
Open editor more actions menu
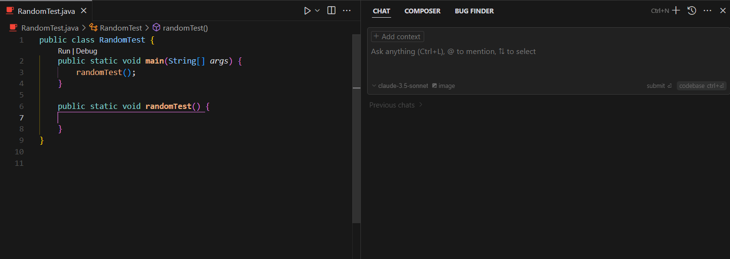click(x=347, y=11)
